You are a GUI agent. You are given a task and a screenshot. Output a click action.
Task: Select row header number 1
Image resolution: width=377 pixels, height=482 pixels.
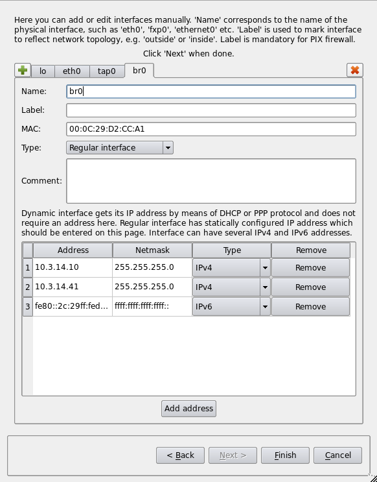[x=28, y=268]
